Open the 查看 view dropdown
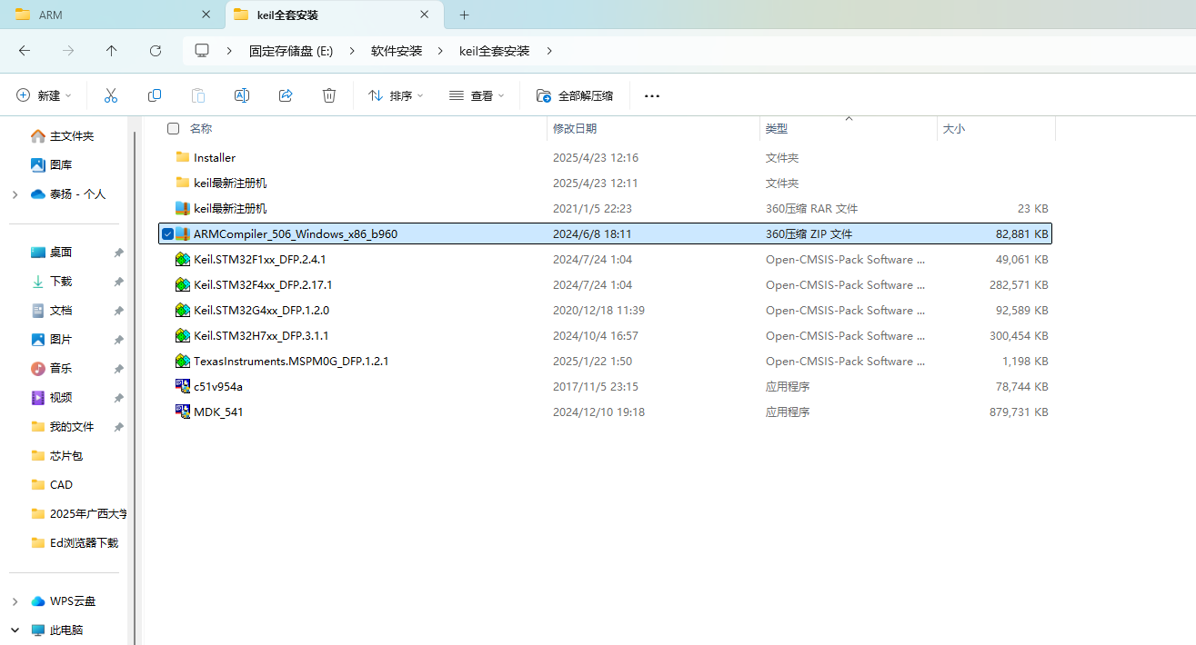Image resolution: width=1196 pixels, height=645 pixels. pos(477,95)
